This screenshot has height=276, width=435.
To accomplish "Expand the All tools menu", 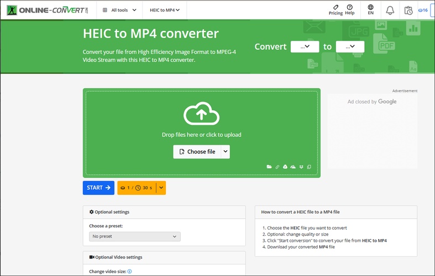I will [x=120, y=10].
